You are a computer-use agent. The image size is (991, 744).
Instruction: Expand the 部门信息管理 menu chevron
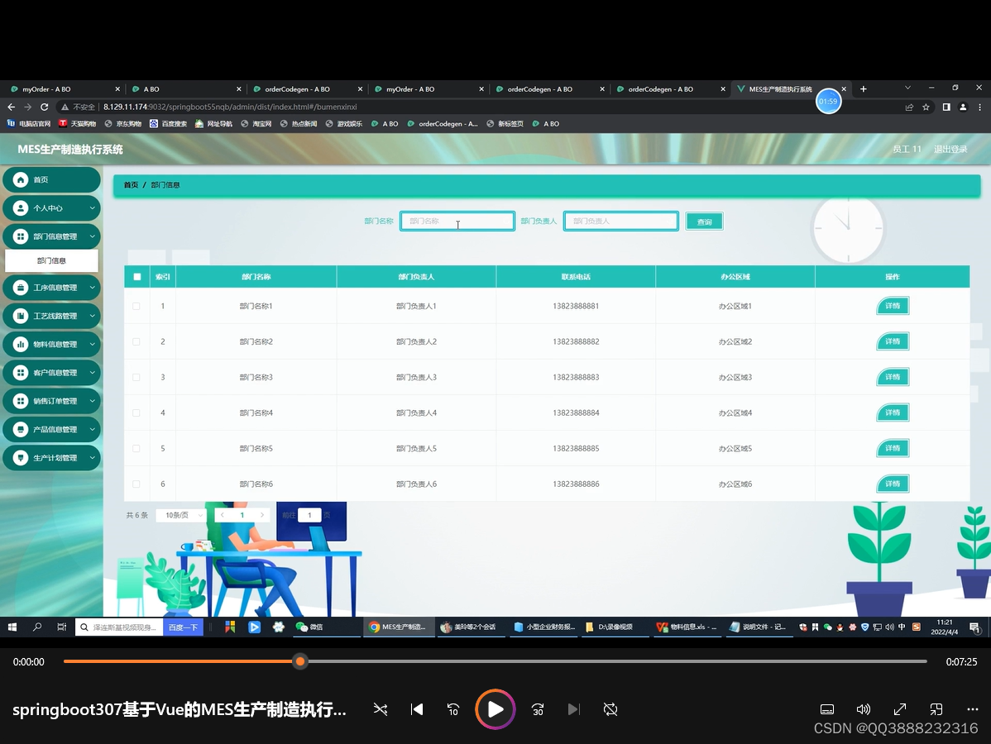pos(93,236)
